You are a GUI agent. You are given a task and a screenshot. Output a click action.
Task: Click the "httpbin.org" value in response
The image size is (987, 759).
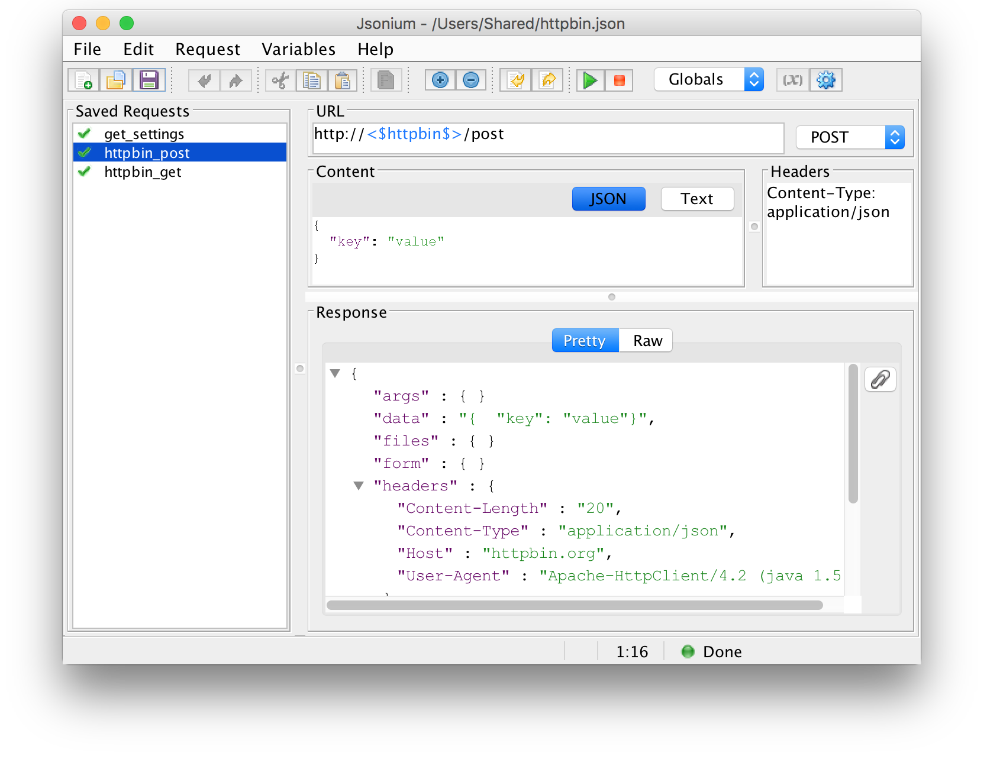click(543, 553)
